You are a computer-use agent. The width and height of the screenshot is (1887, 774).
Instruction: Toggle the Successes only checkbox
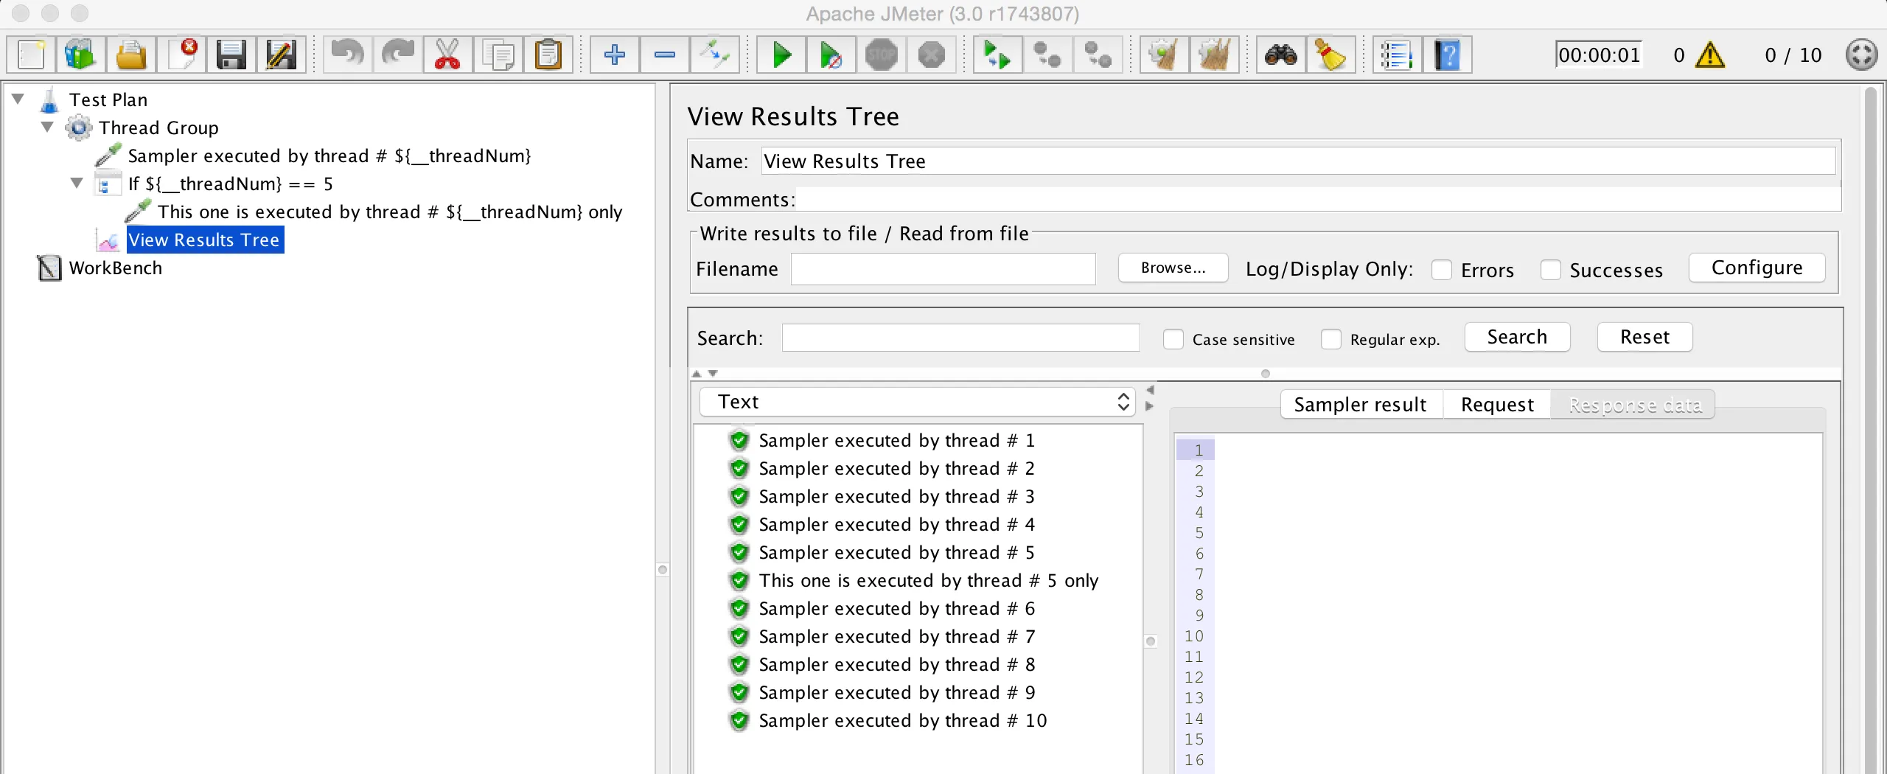1551,270
